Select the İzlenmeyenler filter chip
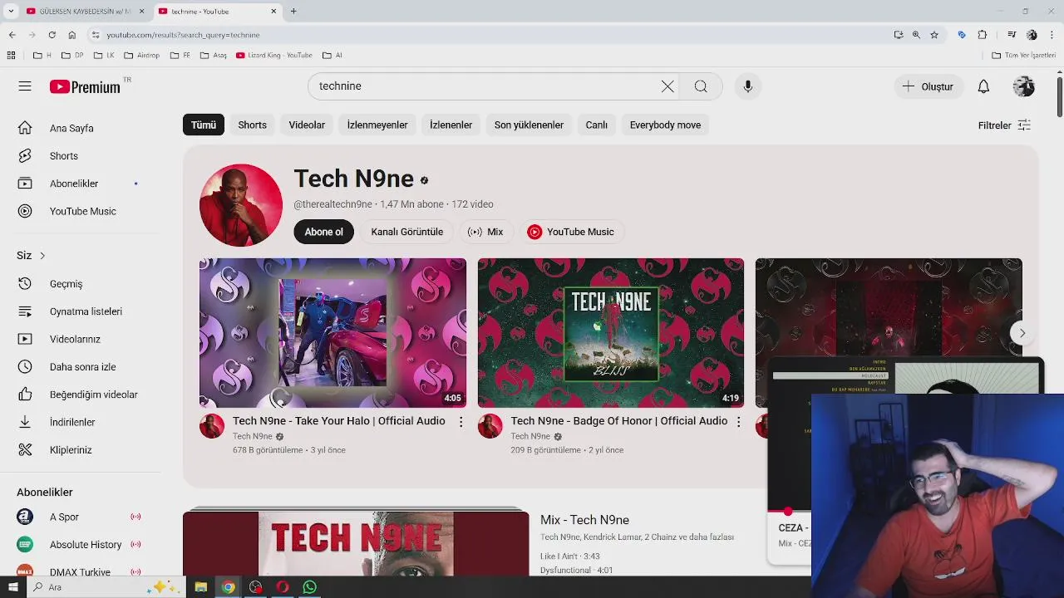Viewport: 1064px width, 598px height. point(377,125)
